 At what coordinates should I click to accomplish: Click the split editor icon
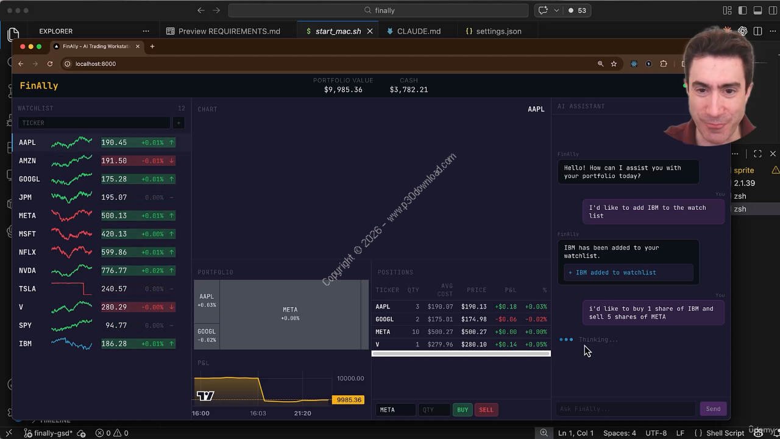pyautogui.click(x=757, y=31)
